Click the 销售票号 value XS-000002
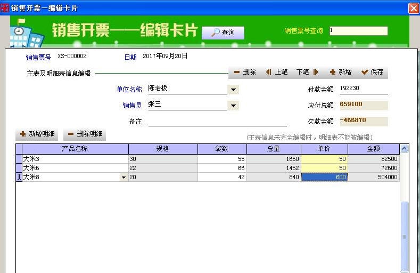 [72, 56]
